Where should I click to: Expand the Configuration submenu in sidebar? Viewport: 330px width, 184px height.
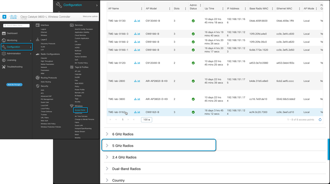coord(31,47)
